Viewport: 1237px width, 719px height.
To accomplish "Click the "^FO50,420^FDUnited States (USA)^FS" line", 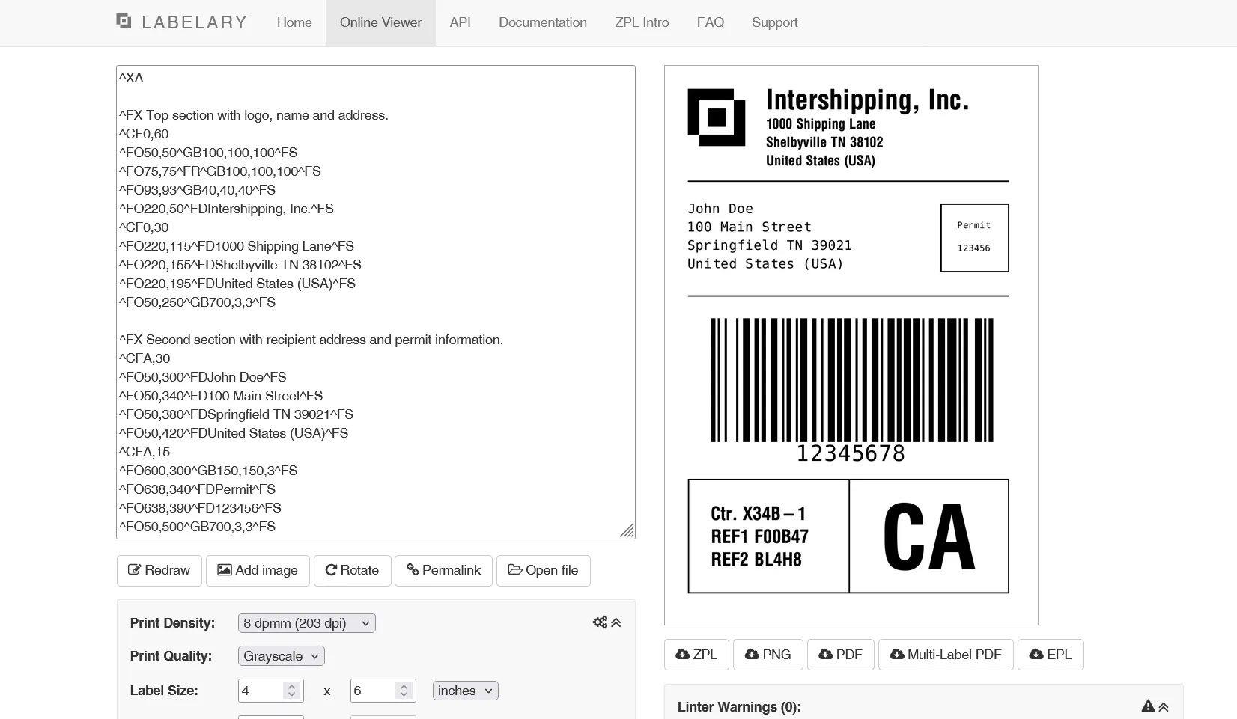I will pyautogui.click(x=234, y=433).
